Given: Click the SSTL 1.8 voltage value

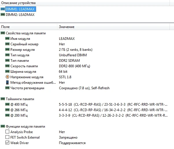Looking at the screenshot, I should coord(65,77).
